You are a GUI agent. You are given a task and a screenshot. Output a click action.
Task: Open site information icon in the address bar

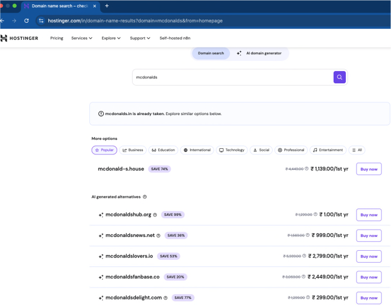41,20
